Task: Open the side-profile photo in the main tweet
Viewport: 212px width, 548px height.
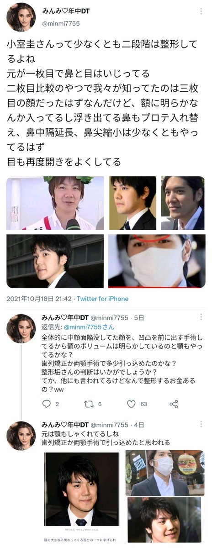Action: [133, 203]
